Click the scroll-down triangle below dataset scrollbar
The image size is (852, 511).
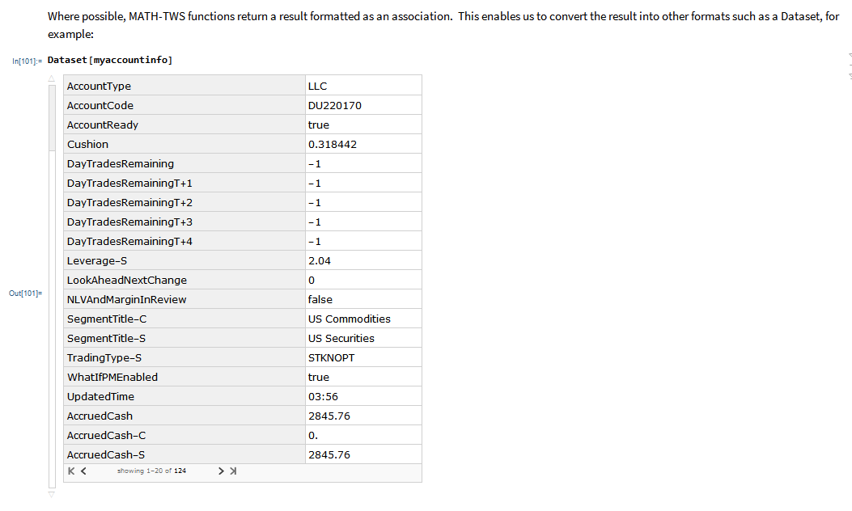[52, 495]
